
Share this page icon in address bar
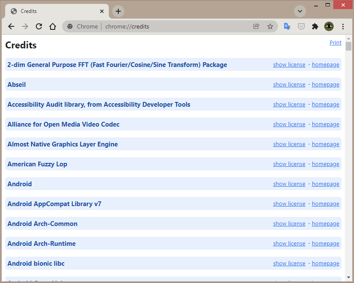pos(256,26)
